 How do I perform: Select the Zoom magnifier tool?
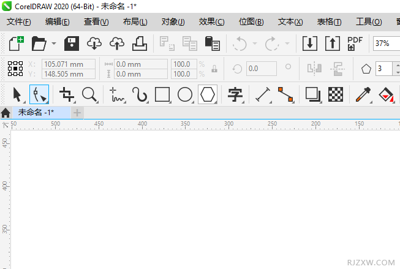tap(90, 95)
